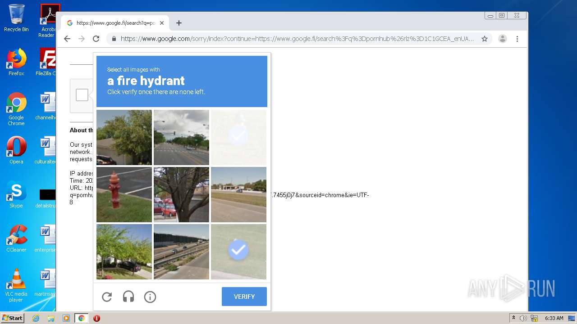Launch Internet Explorer from the taskbar
Image resolution: width=577 pixels, height=324 pixels.
(36, 318)
